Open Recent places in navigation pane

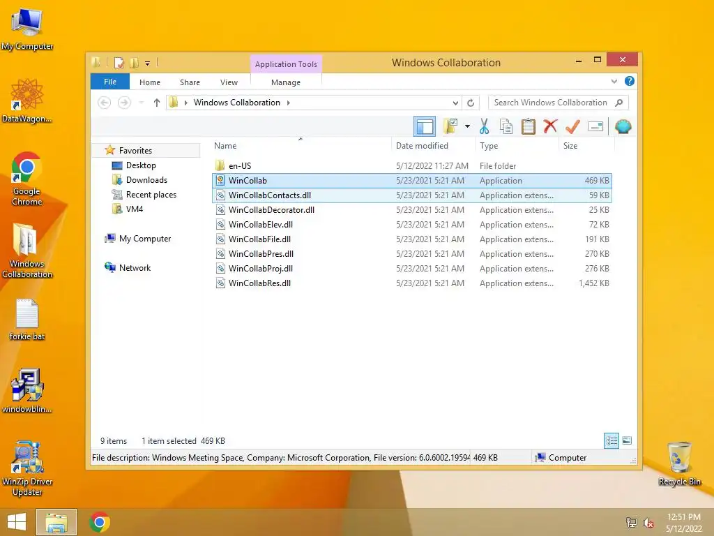pyautogui.click(x=151, y=195)
